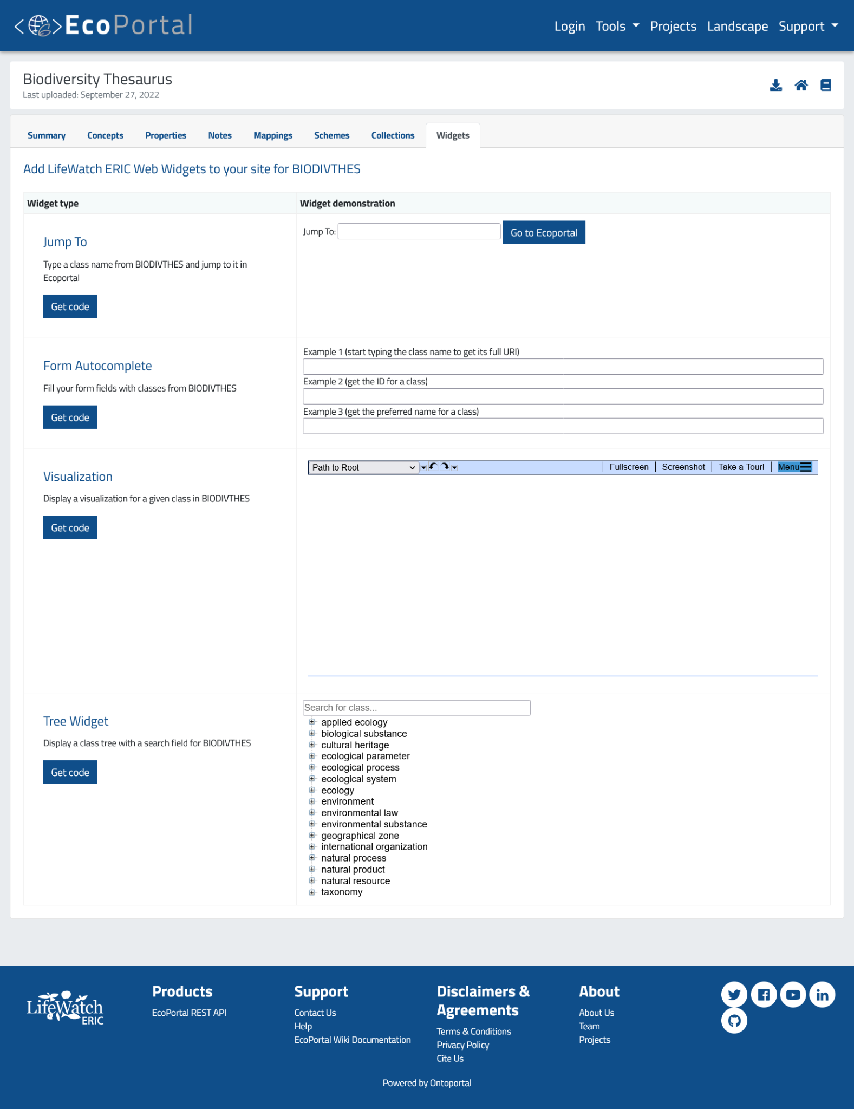Open the small arrow before undo icon
This screenshot has width=854, height=1109.
coord(423,467)
